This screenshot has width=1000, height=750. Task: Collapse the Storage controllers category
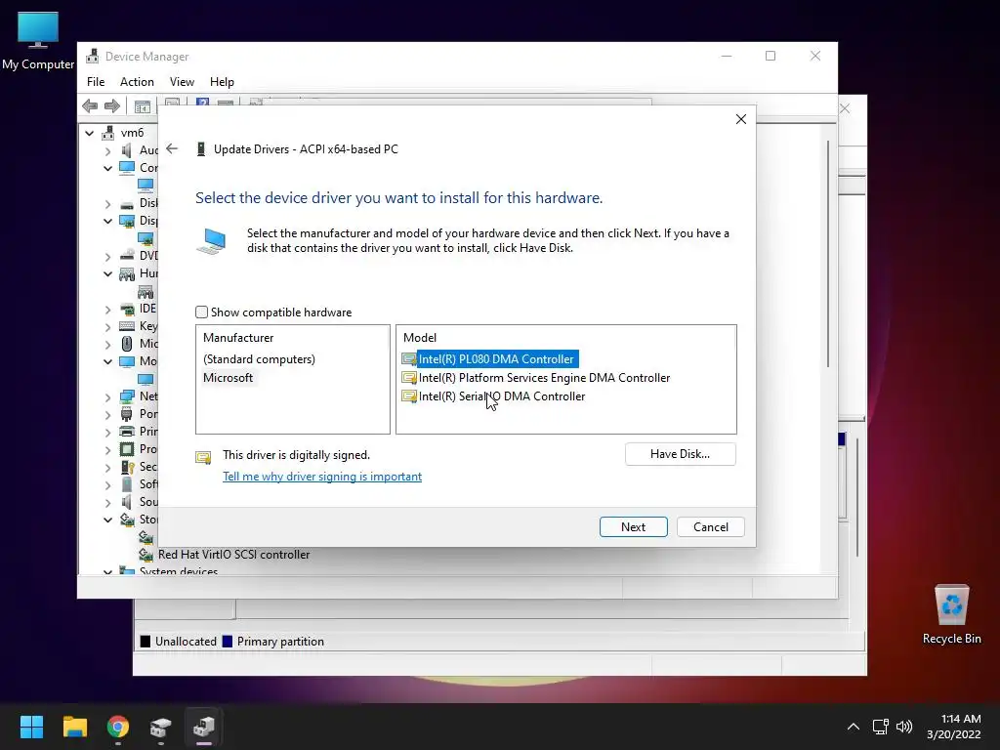(x=107, y=520)
